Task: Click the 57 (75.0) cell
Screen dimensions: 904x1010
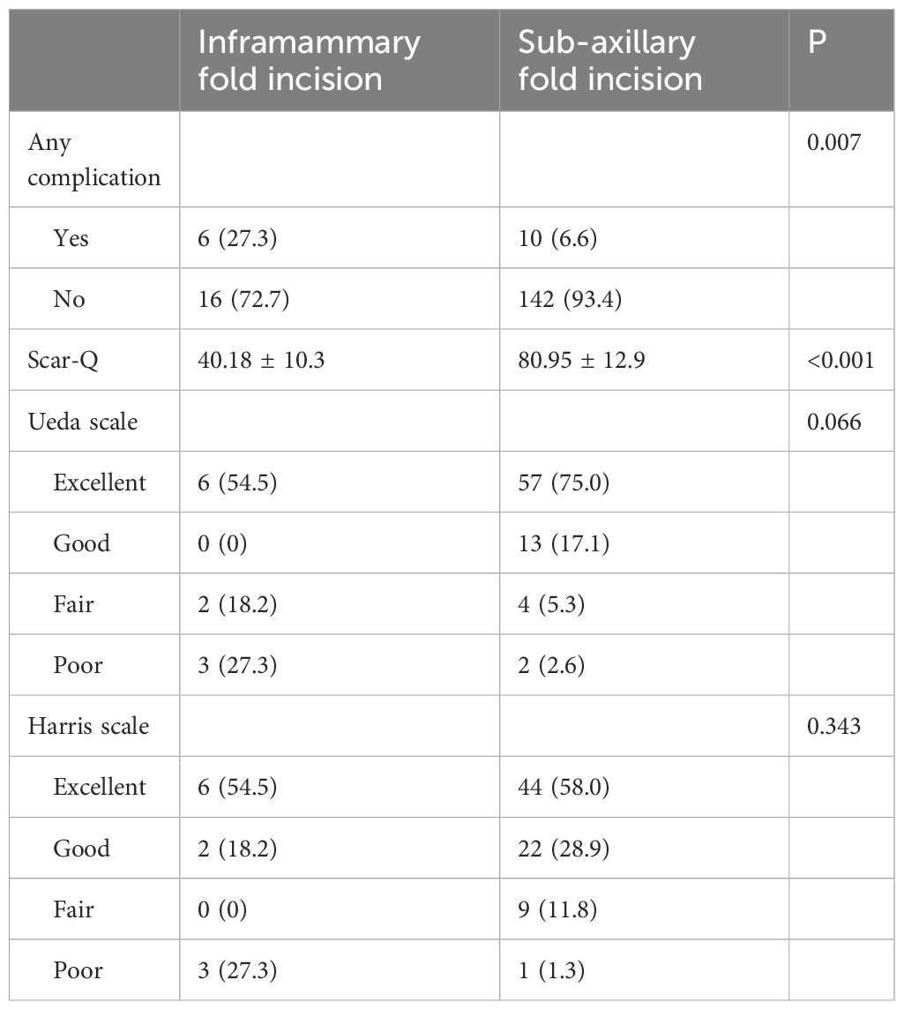Action: tap(564, 483)
